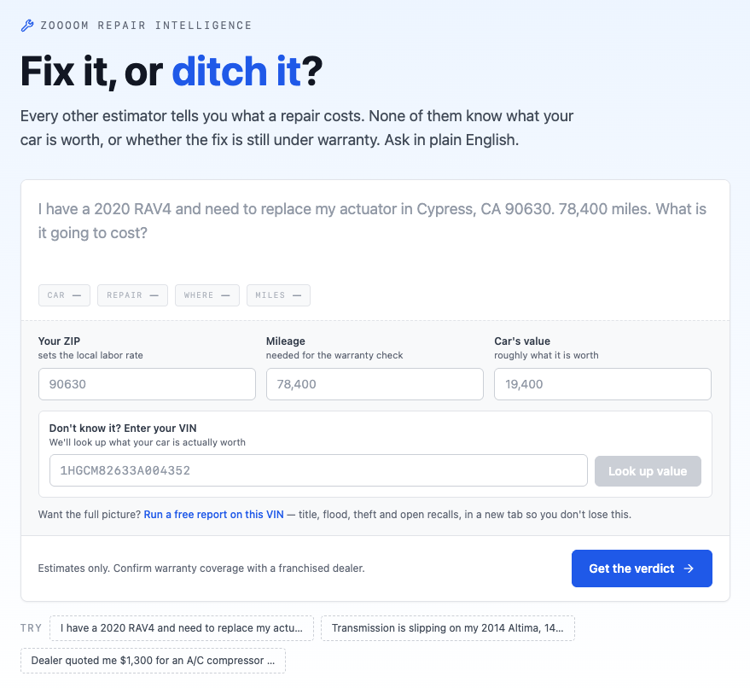Click the Look up value button
750x688 pixels.
tap(648, 471)
